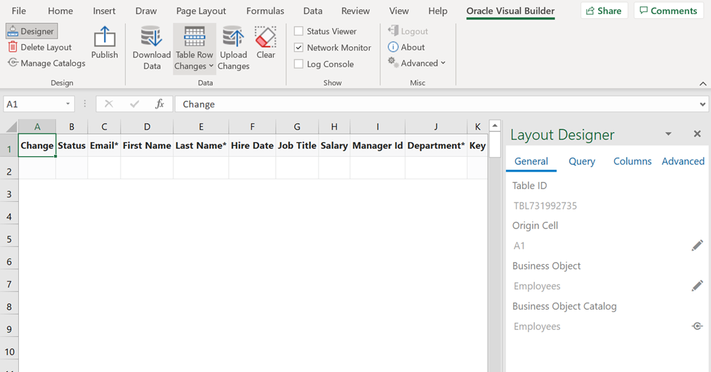This screenshot has height=372, width=711.
Task: Edit Business Object with pencil icon
Action: click(x=698, y=286)
